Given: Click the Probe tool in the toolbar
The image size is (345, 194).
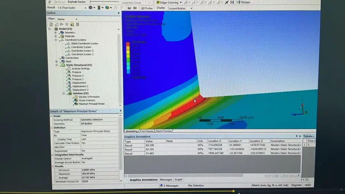Looking at the screenshot, I should (x=147, y=8).
